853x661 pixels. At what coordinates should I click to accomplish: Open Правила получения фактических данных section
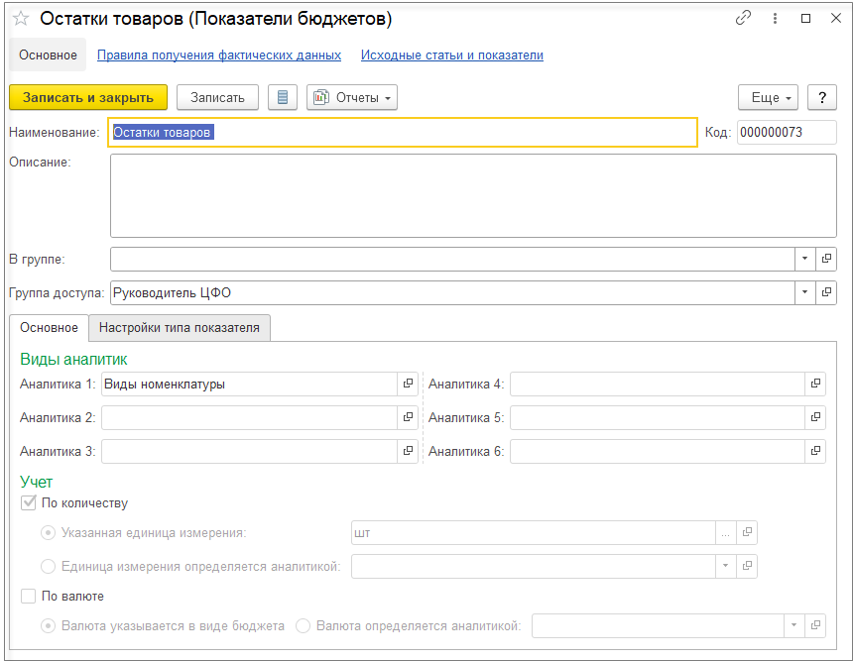[219, 55]
